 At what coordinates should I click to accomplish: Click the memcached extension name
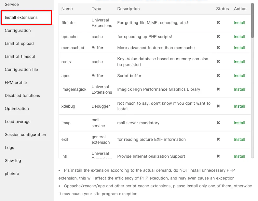point(73,48)
